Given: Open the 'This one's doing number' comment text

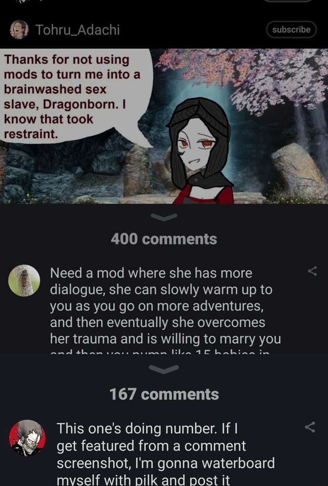Looking at the screenshot, I should (166, 454).
